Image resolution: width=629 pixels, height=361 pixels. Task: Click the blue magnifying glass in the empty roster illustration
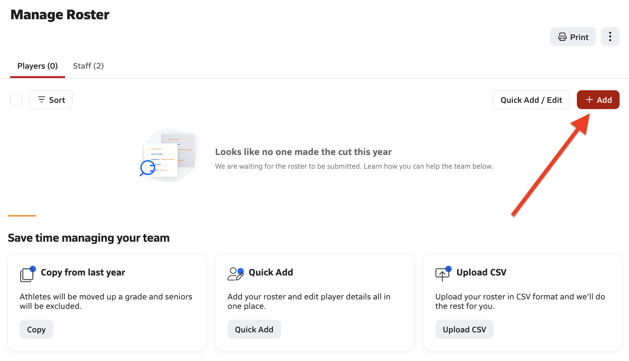(147, 167)
